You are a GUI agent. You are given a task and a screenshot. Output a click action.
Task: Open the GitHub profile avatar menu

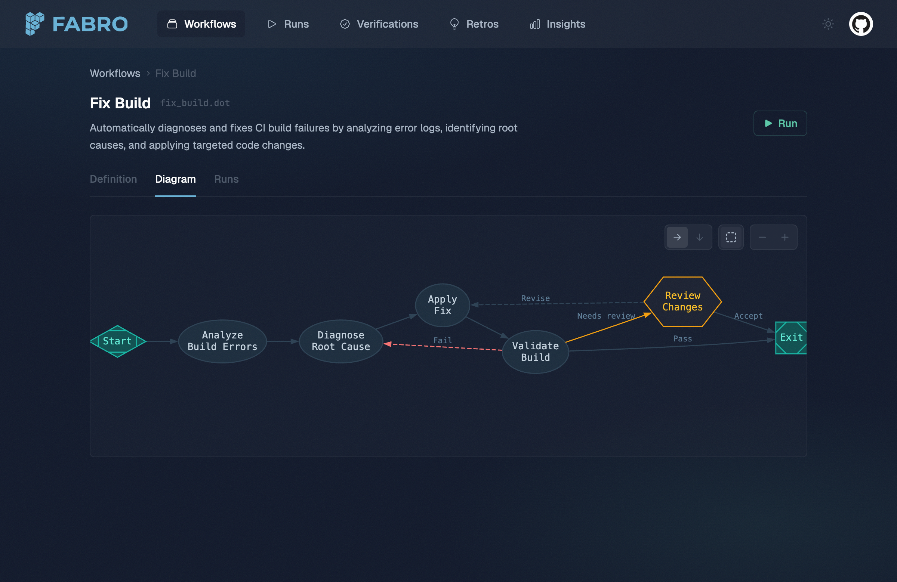pyautogui.click(x=861, y=24)
